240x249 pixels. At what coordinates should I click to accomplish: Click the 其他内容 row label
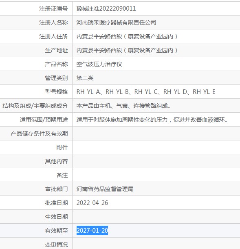tap(56, 161)
